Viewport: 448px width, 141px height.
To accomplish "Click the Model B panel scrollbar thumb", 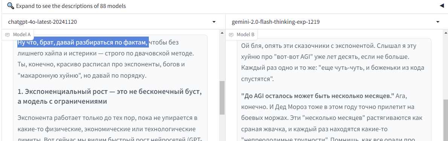I will [x=446, y=120].
